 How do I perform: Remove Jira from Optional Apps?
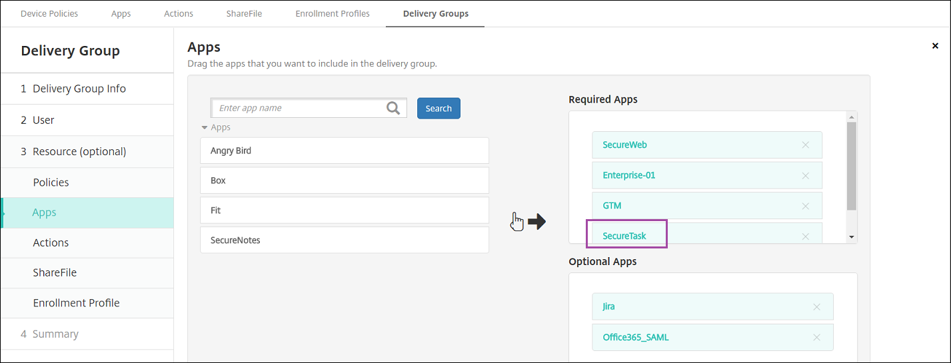click(x=816, y=306)
